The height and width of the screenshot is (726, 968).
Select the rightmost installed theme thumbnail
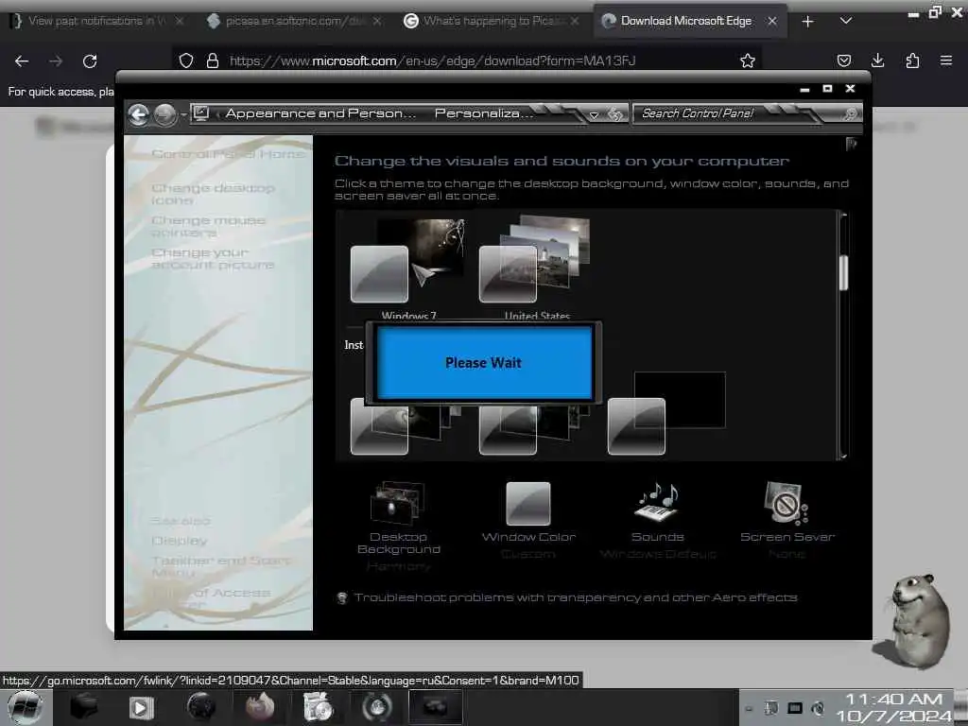(x=666, y=413)
